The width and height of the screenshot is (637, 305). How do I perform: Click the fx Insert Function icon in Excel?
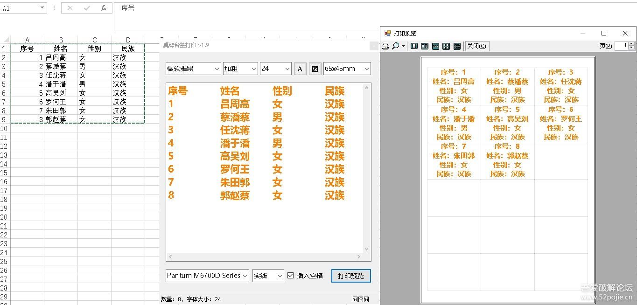click(x=104, y=7)
